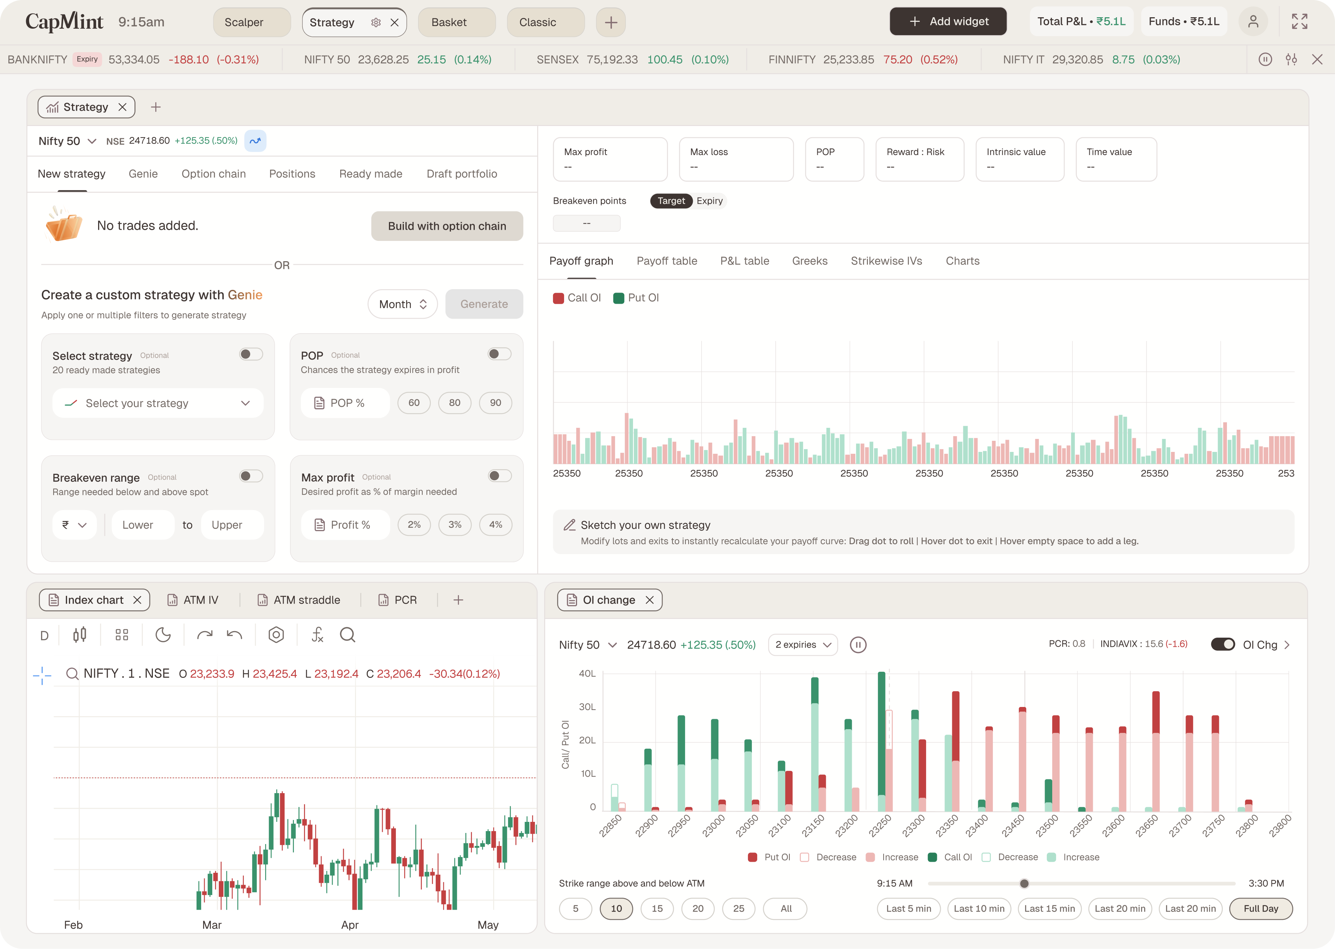This screenshot has height=949, width=1335.
Task: Undo the last chart action
Action: coord(235,635)
